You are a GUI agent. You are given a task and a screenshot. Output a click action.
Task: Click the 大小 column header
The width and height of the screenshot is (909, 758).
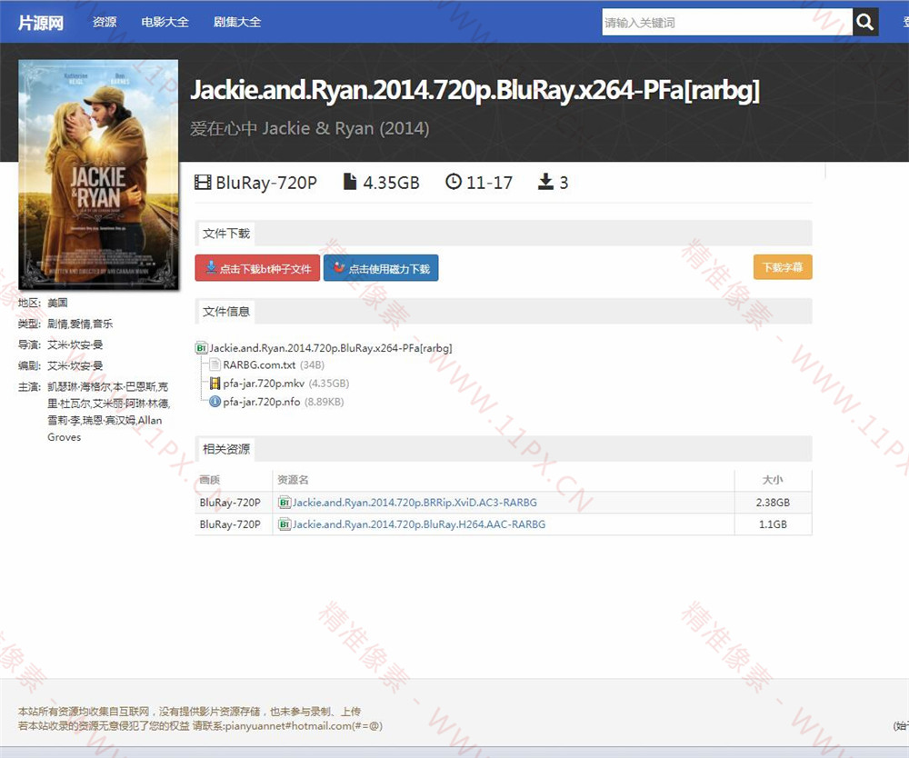pyautogui.click(x=773, y=480)
